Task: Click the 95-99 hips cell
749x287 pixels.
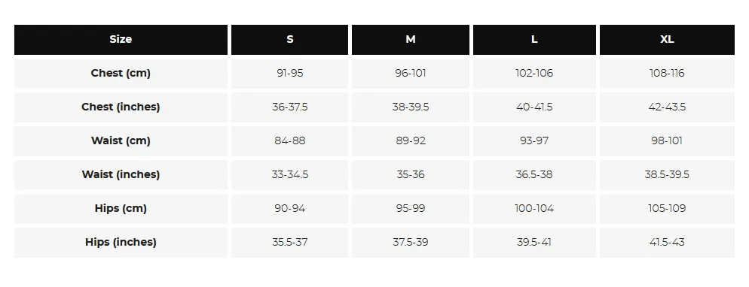Action: coord(411,208)
